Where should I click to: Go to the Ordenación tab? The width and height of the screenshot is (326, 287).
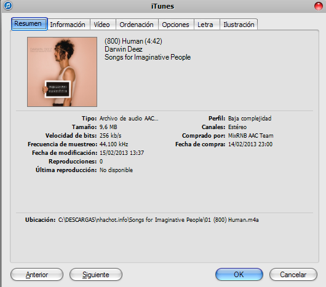[137, 25]
